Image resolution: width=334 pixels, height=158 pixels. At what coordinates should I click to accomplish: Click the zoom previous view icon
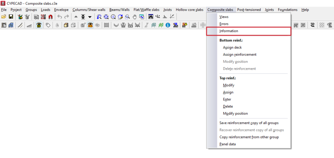[99, 17]
